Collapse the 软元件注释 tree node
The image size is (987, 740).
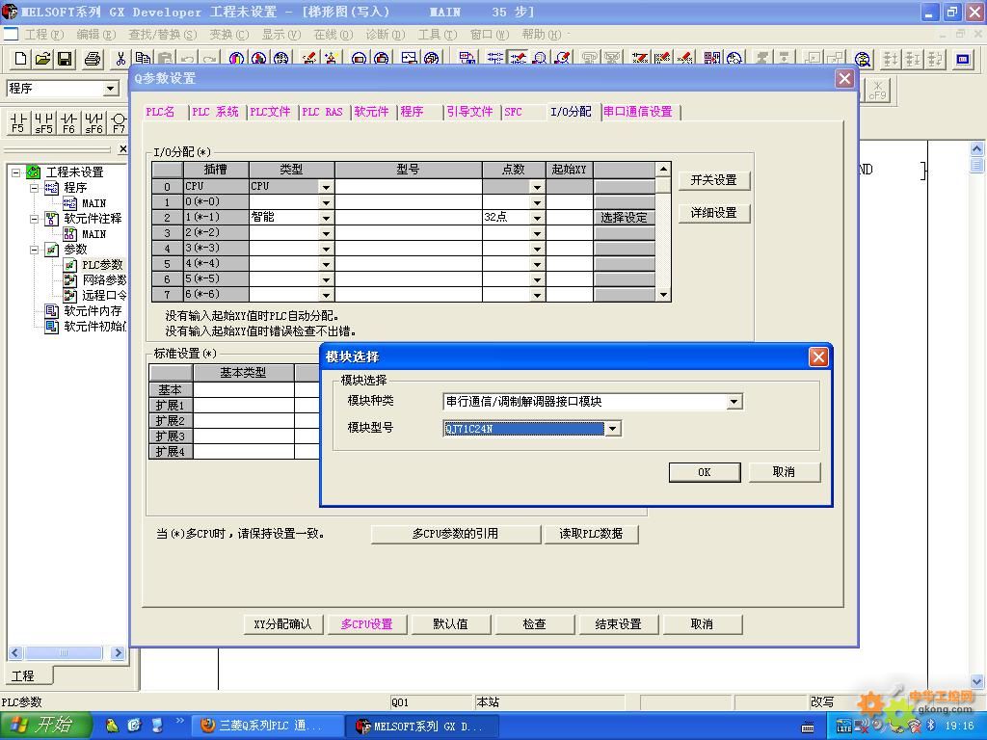(x=35, y=219)
